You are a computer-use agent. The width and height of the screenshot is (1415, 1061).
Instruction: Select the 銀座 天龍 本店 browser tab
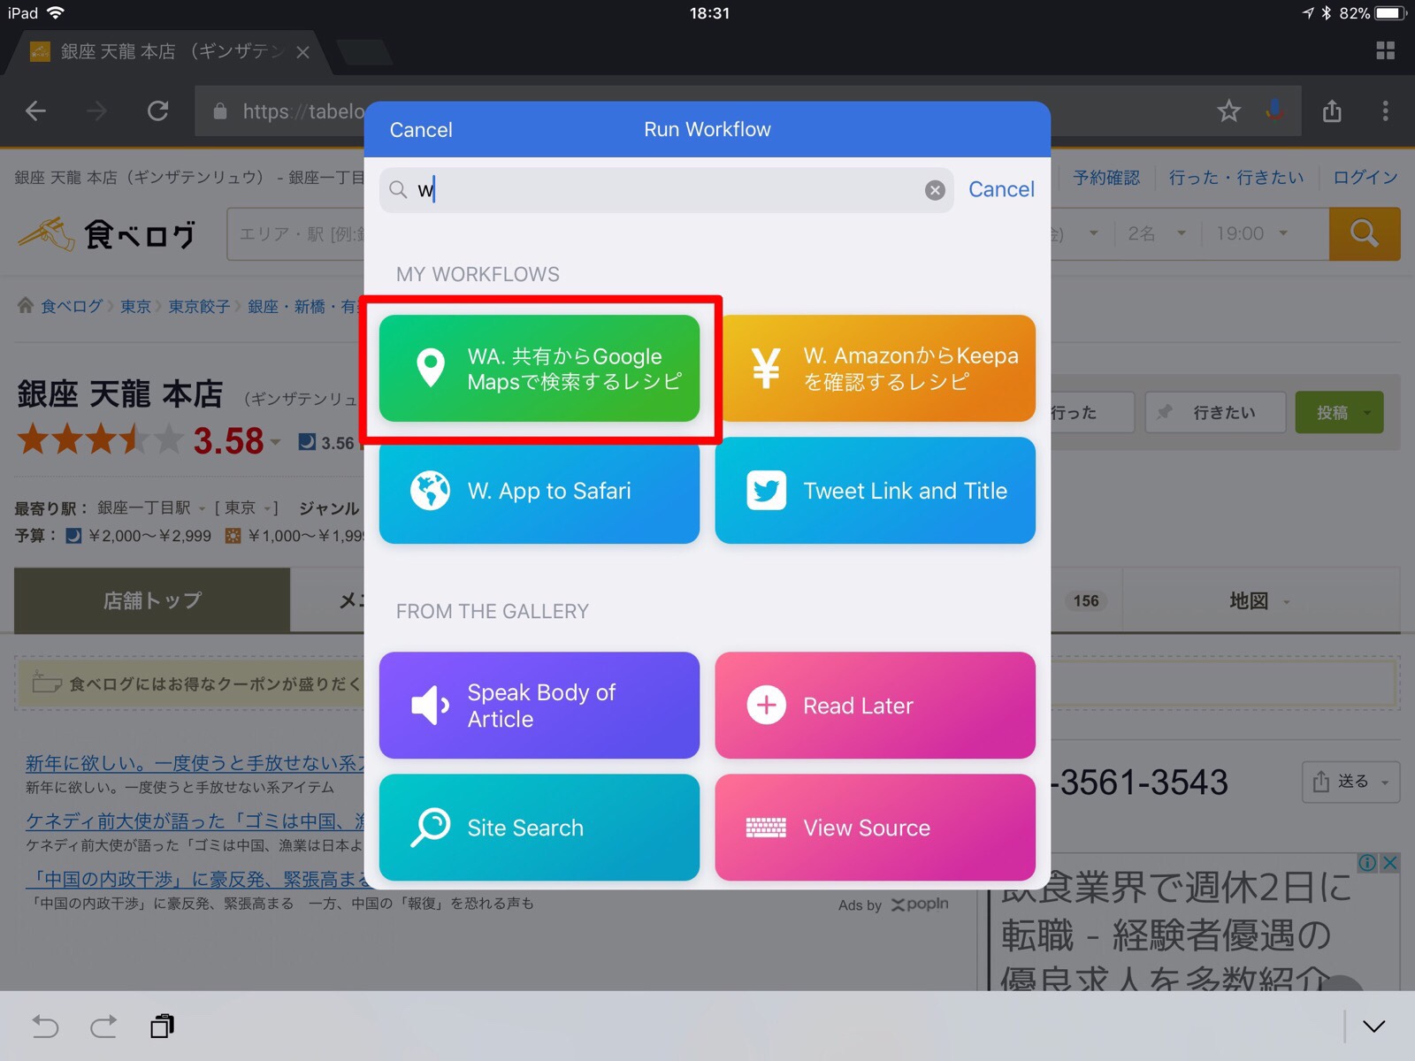(168, 52)
